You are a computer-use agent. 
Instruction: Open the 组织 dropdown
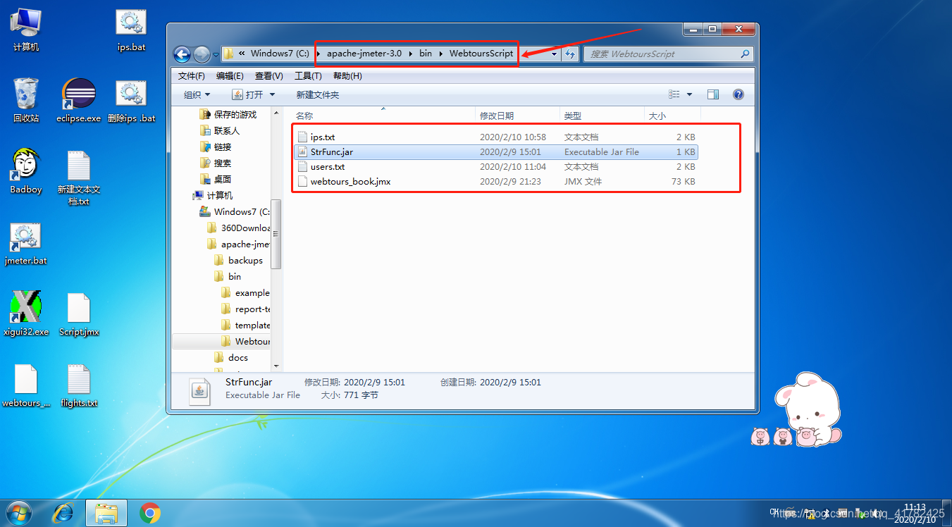click(x=197, y=94)
